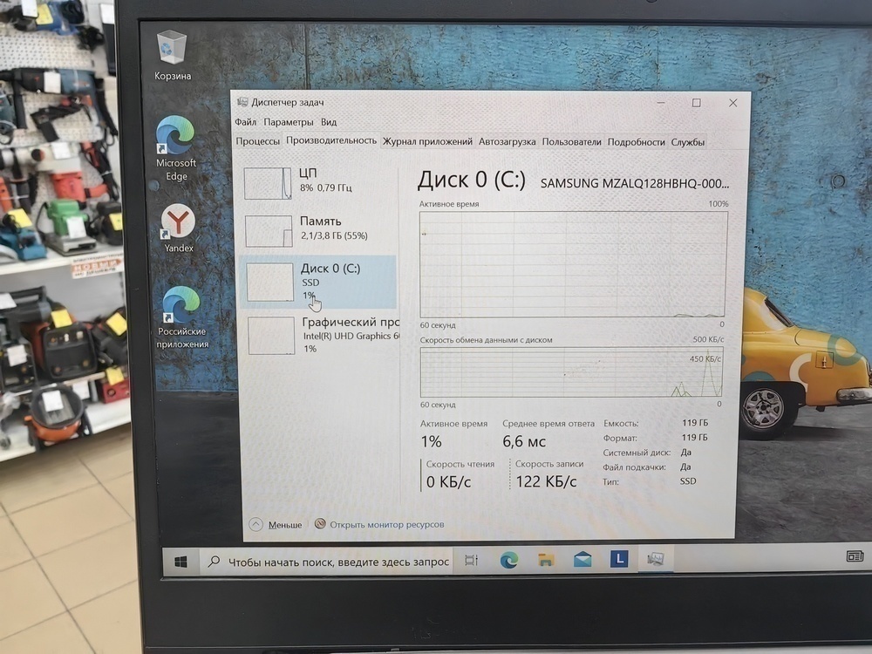Click the Открыть монитор ресурсов link
Viewport: 872px width, 654px height.
pos(386,524)
